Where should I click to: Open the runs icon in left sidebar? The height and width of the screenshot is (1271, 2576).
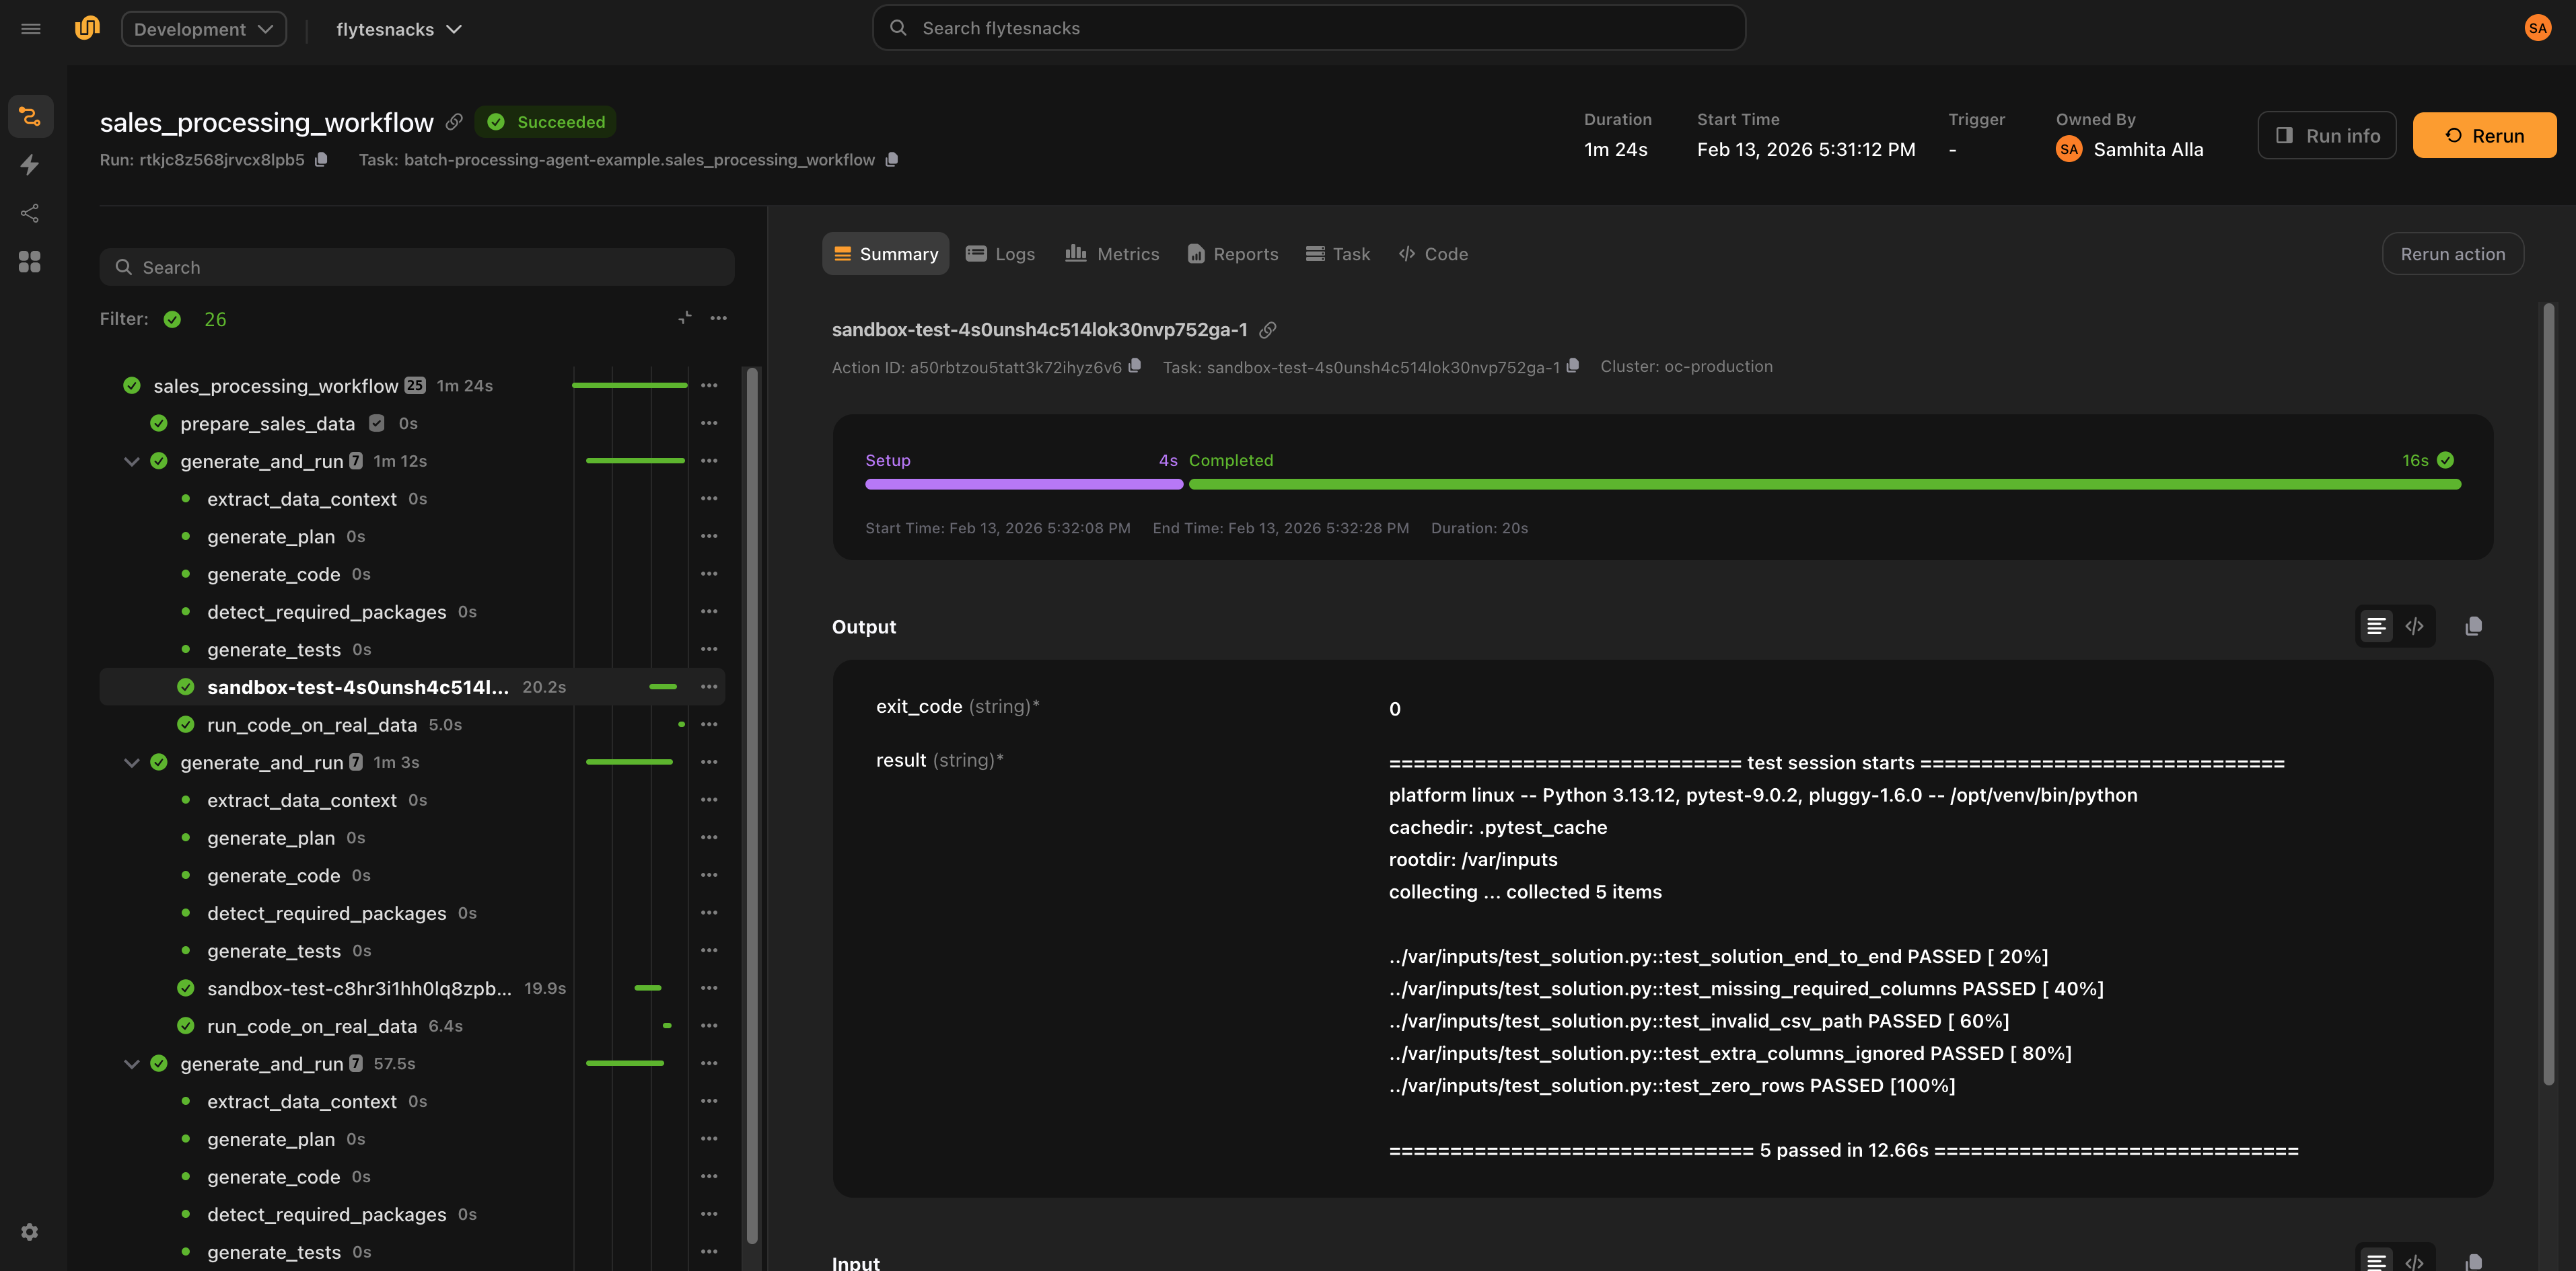click(30, 116)
